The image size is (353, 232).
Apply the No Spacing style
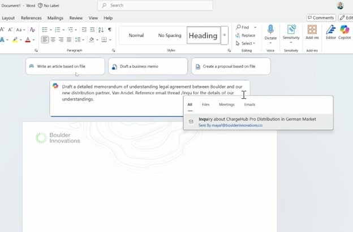point(170,35)
